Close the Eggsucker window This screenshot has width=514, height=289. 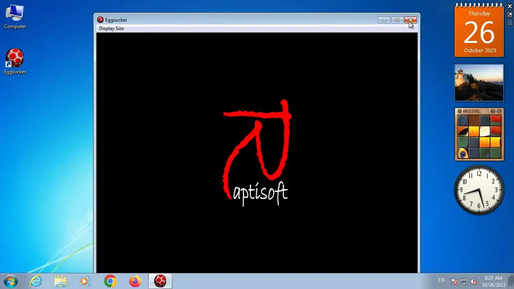coord(410,20)
